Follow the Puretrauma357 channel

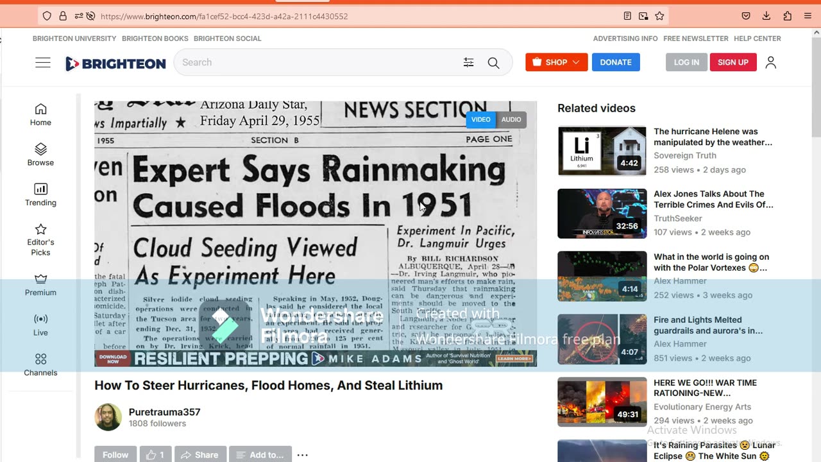pos(115,454)
